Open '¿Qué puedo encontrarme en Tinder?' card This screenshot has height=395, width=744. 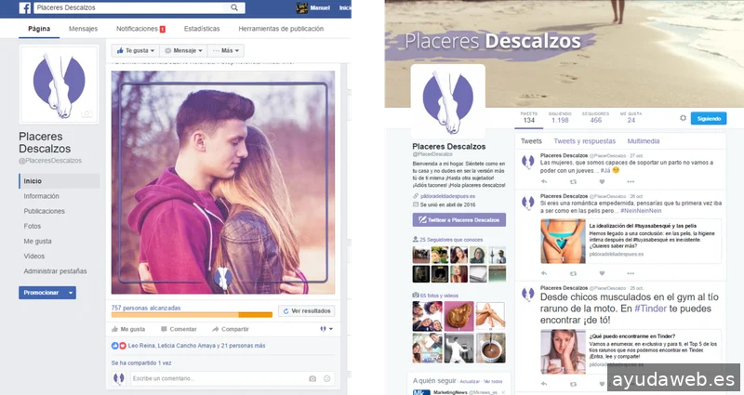click(631, 352)
